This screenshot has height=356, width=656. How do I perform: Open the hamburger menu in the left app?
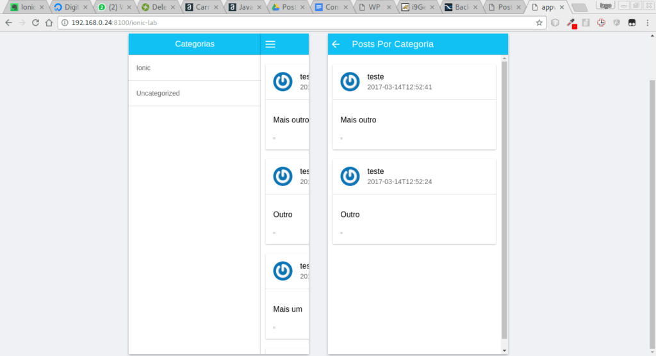click(270, 44)
